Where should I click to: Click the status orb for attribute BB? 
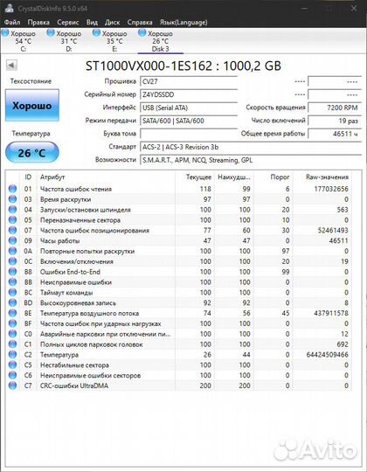click(12, 282)
